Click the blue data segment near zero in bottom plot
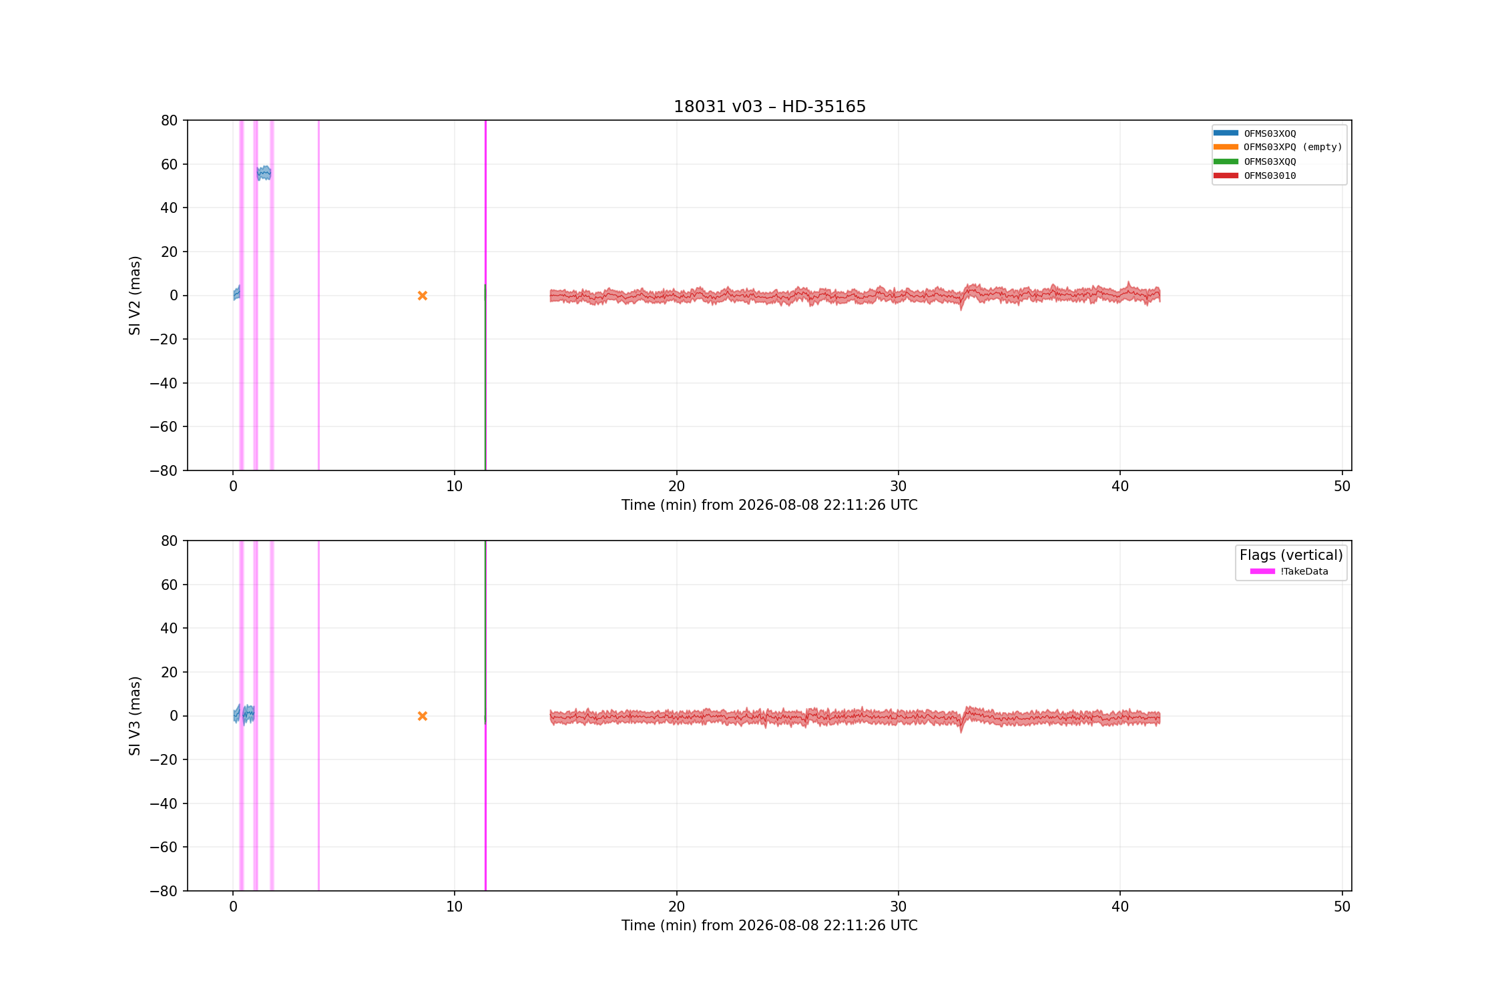 tap(244, 714)
